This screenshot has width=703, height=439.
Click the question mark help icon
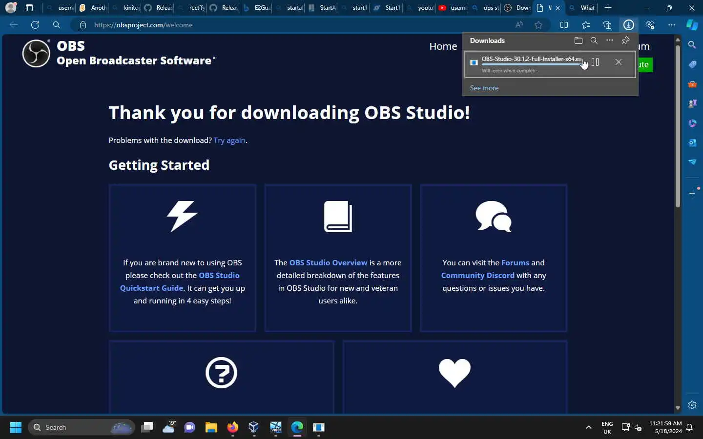click(x=221, y=373)
